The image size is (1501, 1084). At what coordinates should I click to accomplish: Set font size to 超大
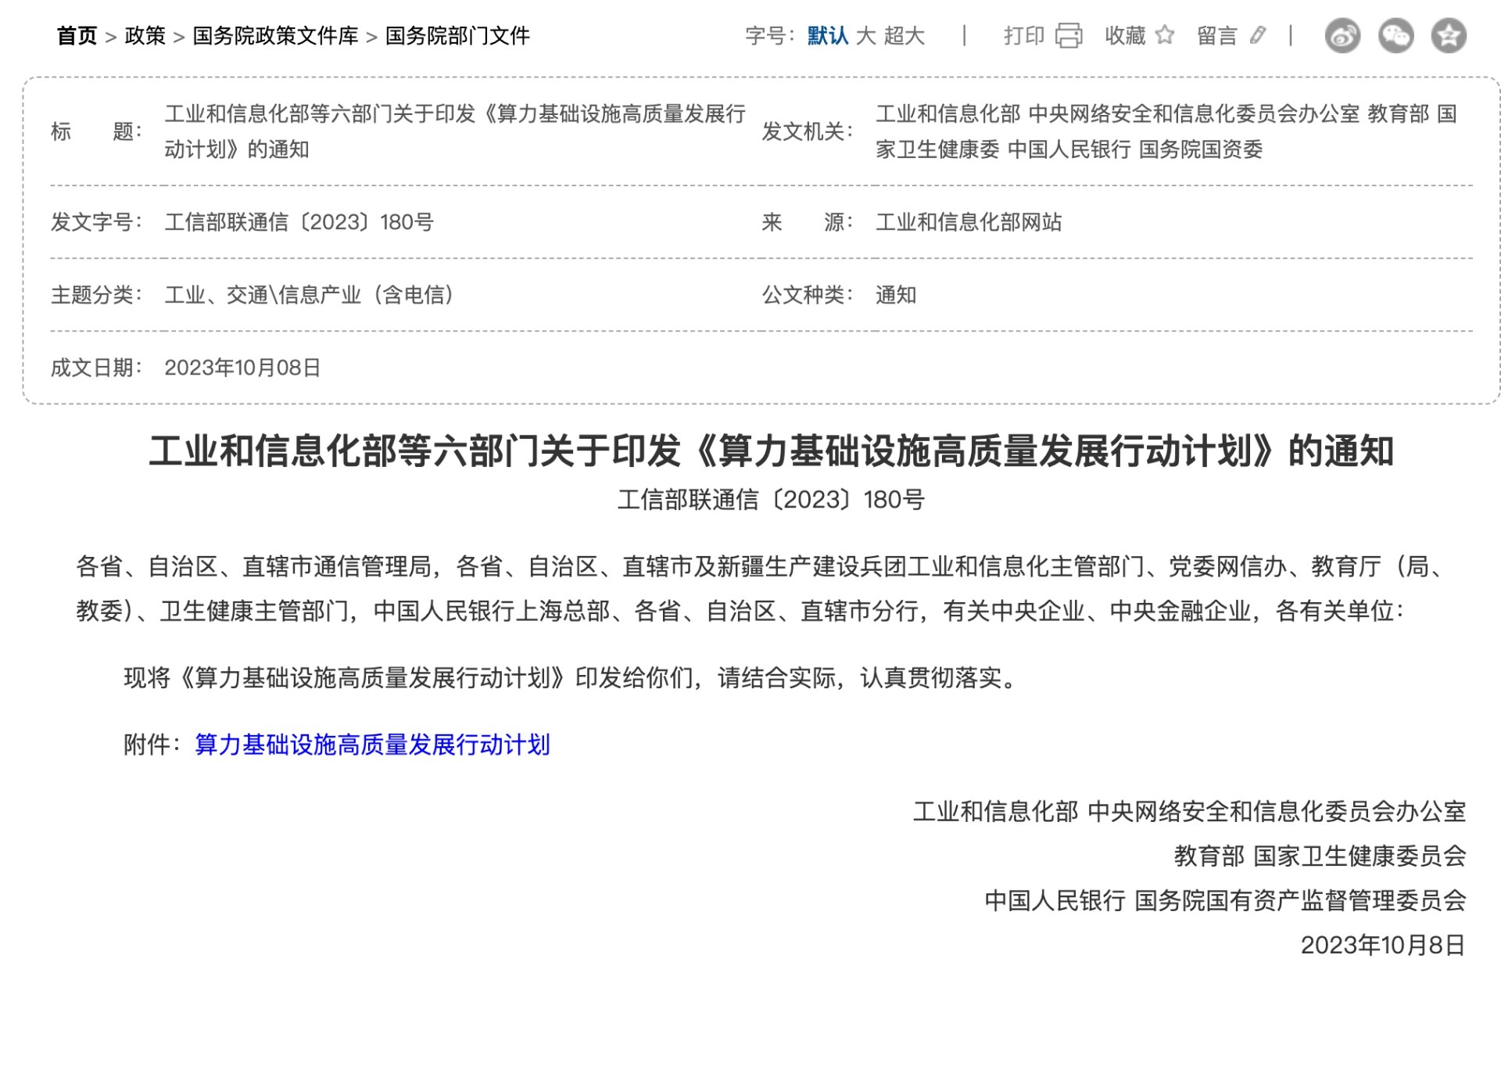tap(905, 36)
